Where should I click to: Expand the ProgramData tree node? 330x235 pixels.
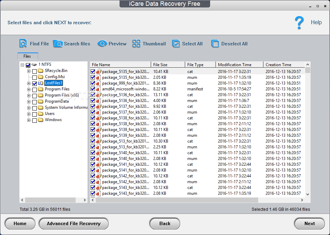29,102
